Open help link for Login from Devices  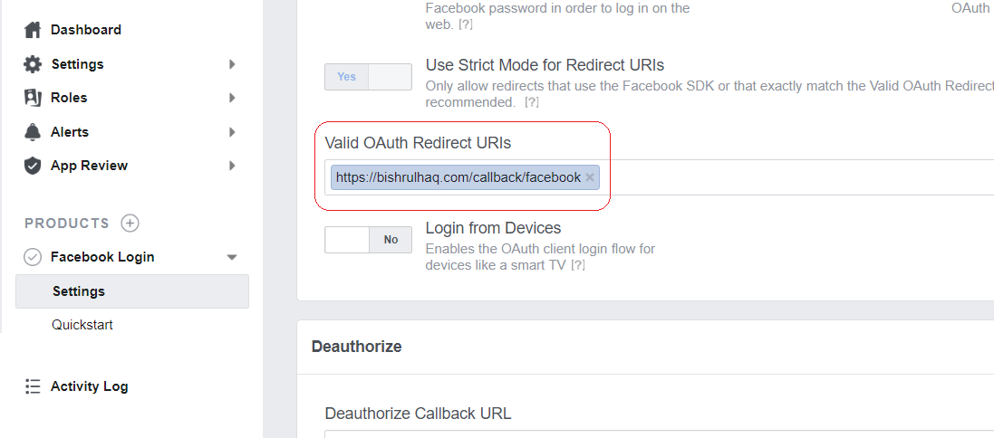click(x=577, y=265)
